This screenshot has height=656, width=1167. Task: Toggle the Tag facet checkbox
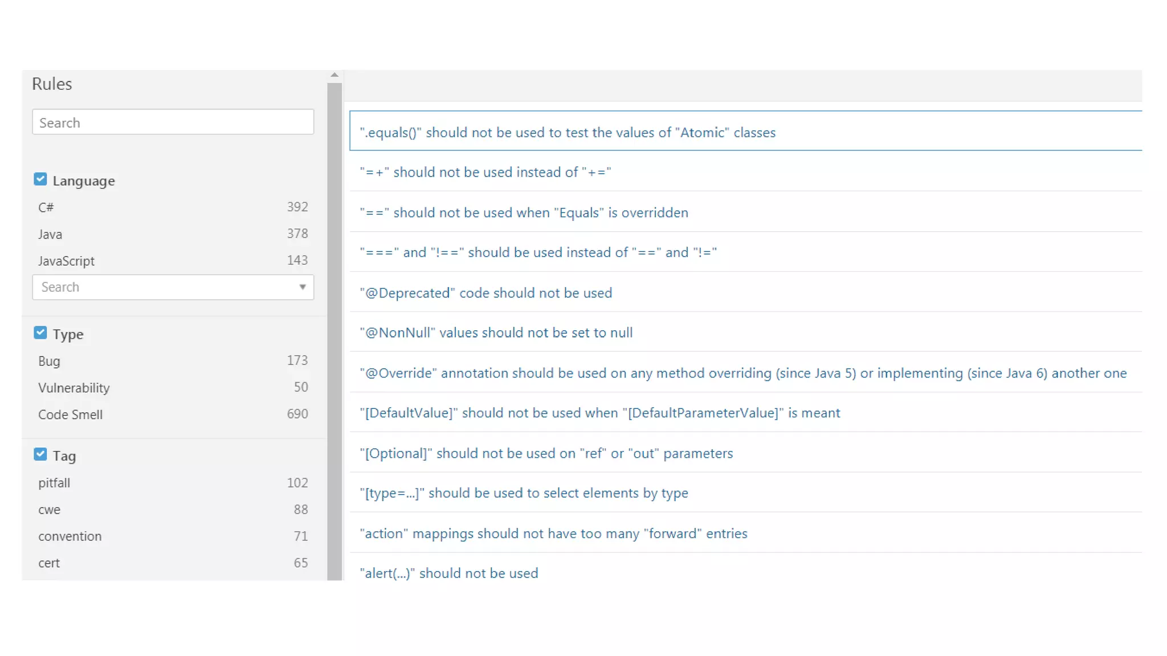[40, 454]
